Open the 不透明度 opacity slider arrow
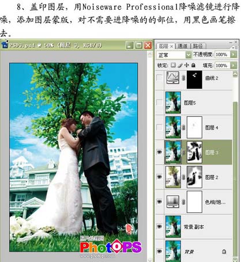 pos(234,55)
